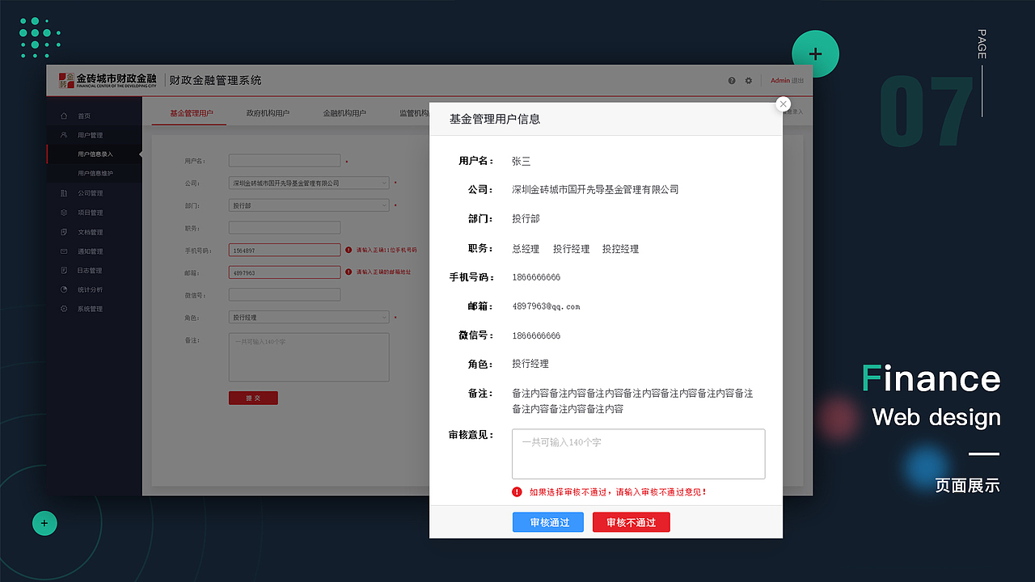Click the 公司管理 building icon

click(x=64, y=193)
